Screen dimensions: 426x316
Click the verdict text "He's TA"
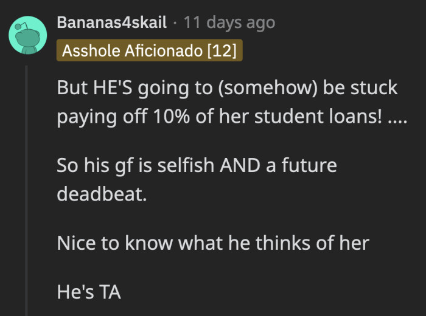pyautogui.click(x=89, y=292)
